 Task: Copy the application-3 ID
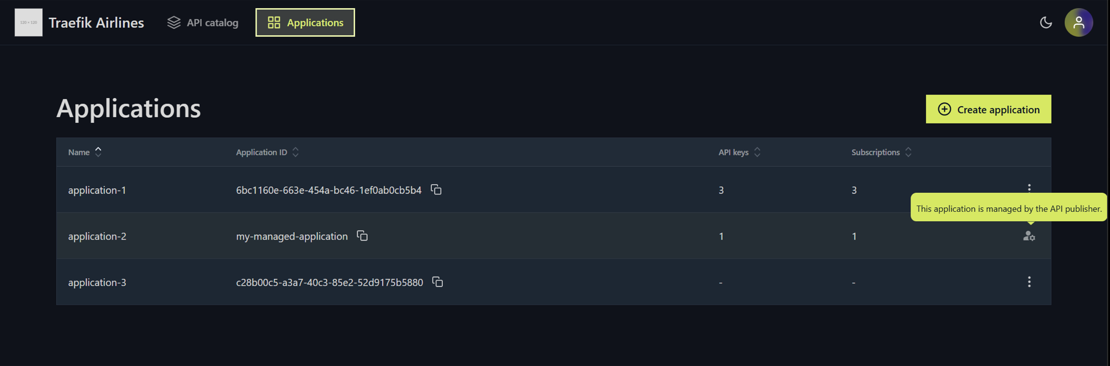pyautogui.click(x=438, y=282)
